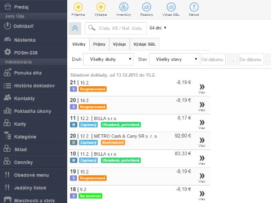Expand the 64 dní period dropdown
This screenshot has height=203, width=271.
(158, 28)
